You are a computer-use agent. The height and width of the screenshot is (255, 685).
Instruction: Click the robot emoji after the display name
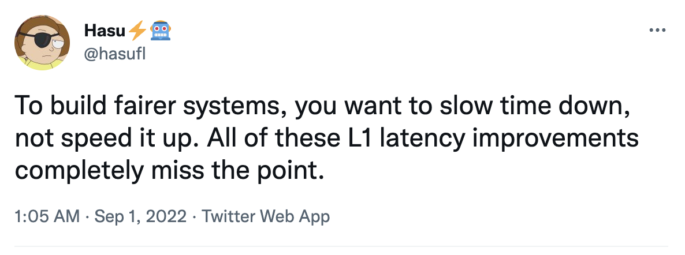coord(159,29)
